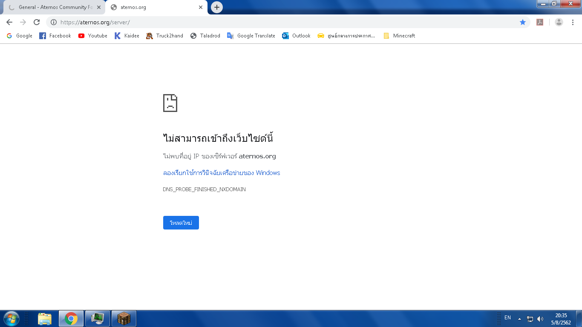Open the Minecraft crafting table taskbar icon

coord(124,318)
